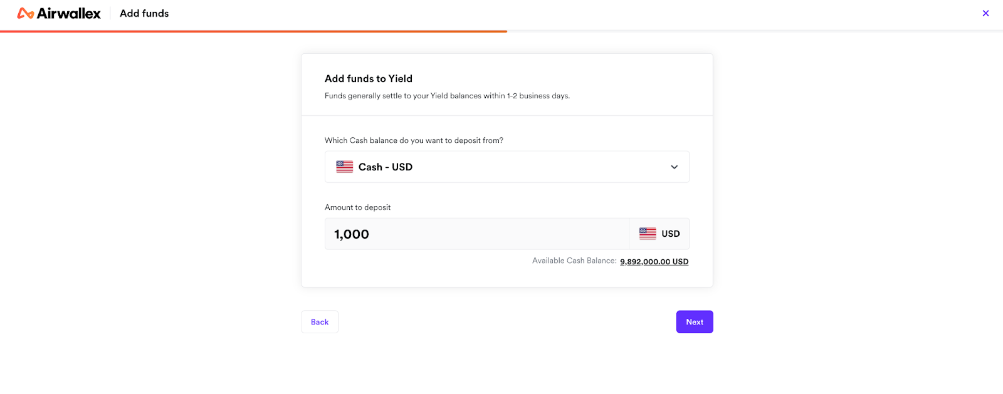
Task: Click the US flag in Cash dropdown
Action: coord(345,167)
